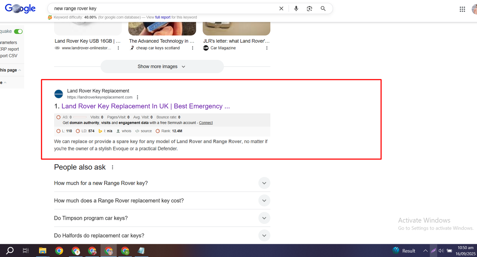477x257 pixels.
Task: Clear the search box text
Action: pyautogui.click(x=281, y=9)
